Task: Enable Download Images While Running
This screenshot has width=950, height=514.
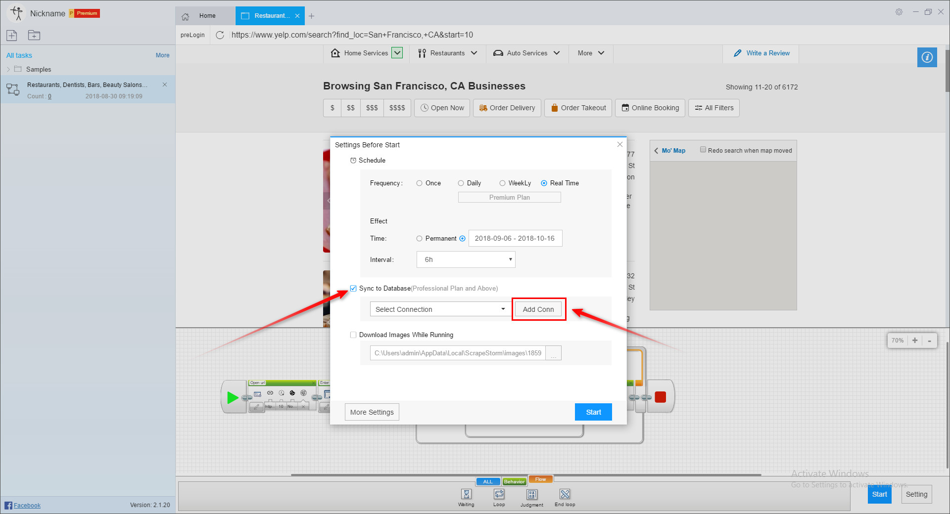Action: [x=353, y=335]
